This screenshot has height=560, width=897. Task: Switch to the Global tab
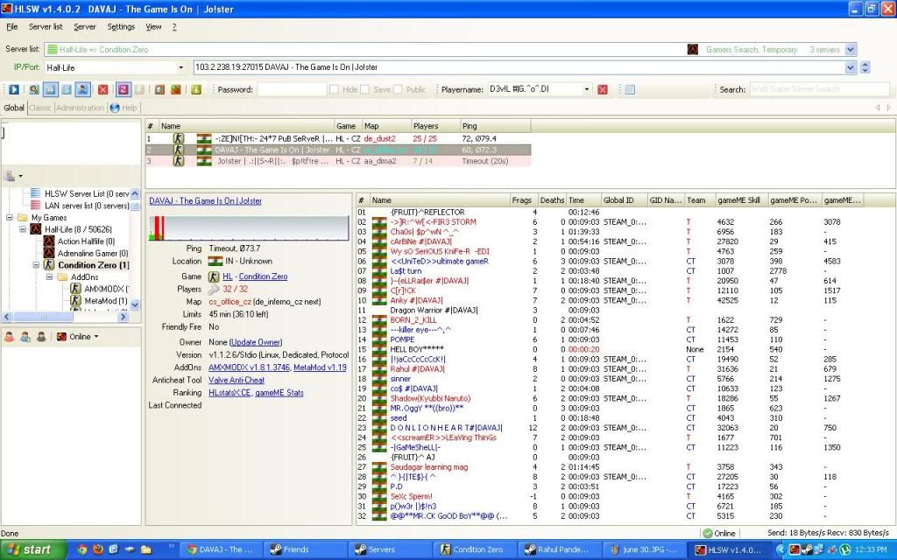(x=14, y=108)
